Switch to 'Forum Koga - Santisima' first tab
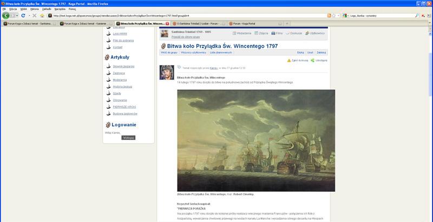The image size is (433, 222). (x=30, y=24)
